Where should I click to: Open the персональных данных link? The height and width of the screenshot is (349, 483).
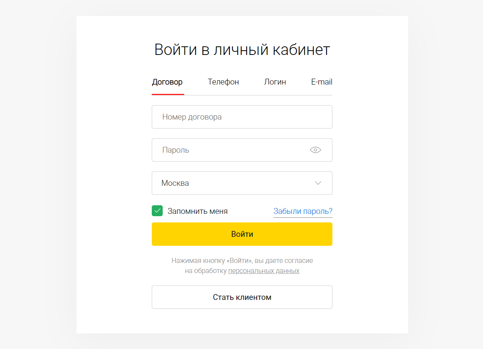click(x=264, y=271)
